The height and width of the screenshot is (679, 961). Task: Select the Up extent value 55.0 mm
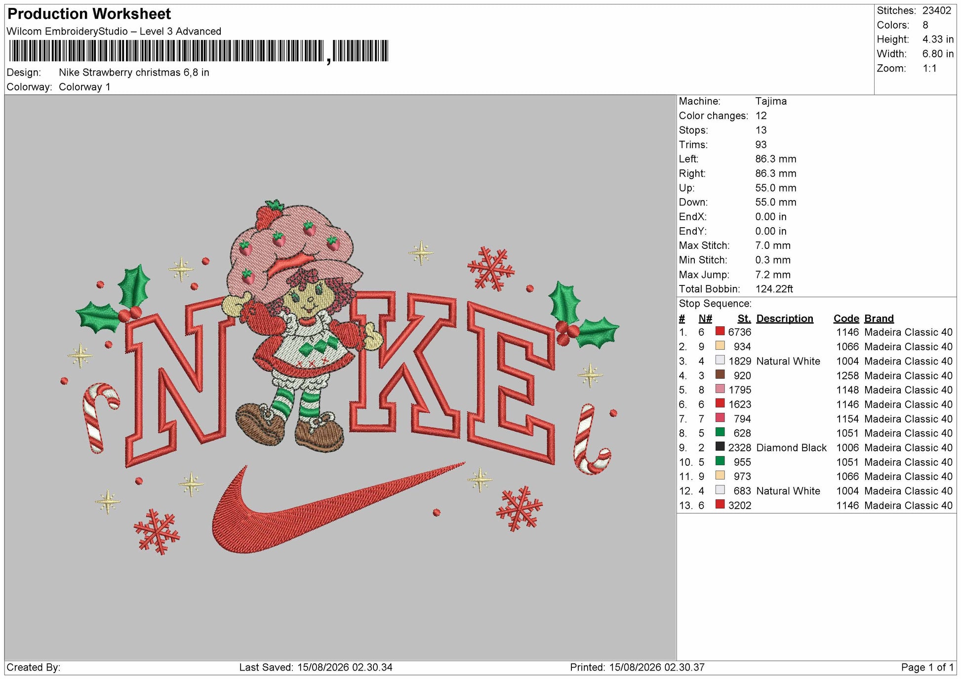[776, 188]
